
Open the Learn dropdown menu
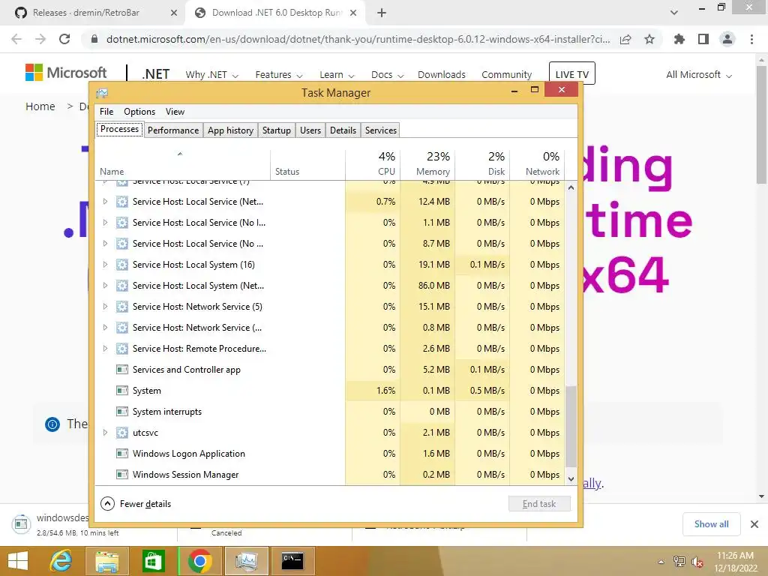pyautogui.click(x=337, y=74)
